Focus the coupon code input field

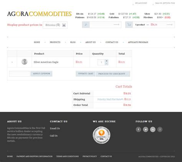point(20,74)
